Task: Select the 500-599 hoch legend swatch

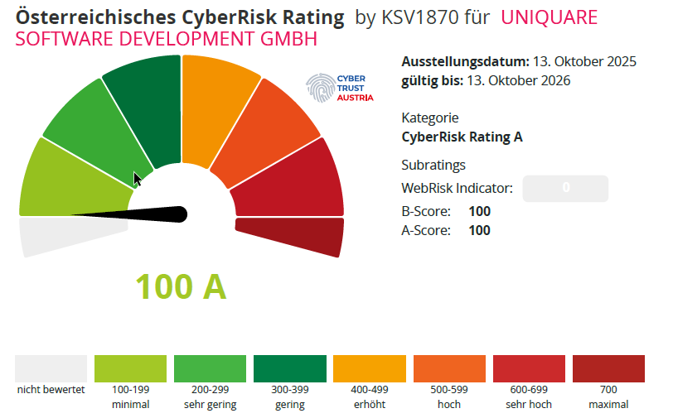Action: click(x=449, y=368)
